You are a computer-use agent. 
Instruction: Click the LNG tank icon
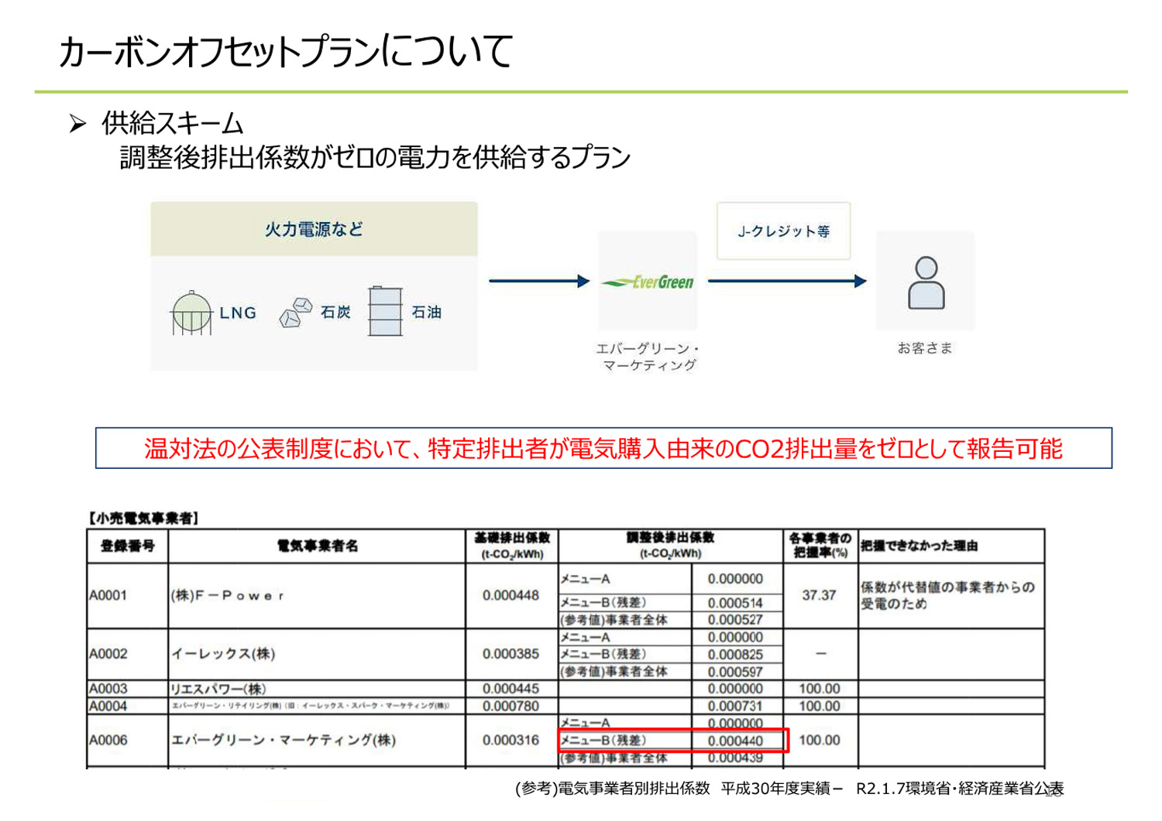pos(191,313)
